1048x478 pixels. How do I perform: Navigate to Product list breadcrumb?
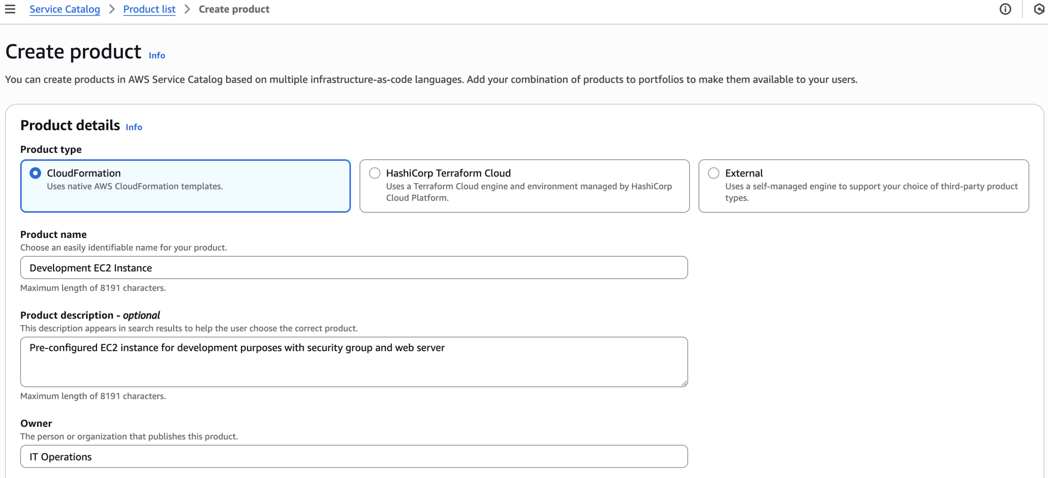pos(149,9)
